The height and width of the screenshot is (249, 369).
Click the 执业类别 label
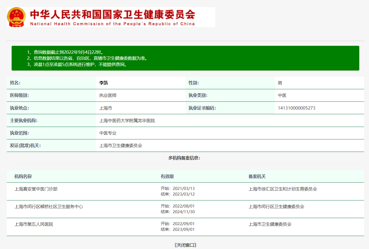tap(198, 95)
